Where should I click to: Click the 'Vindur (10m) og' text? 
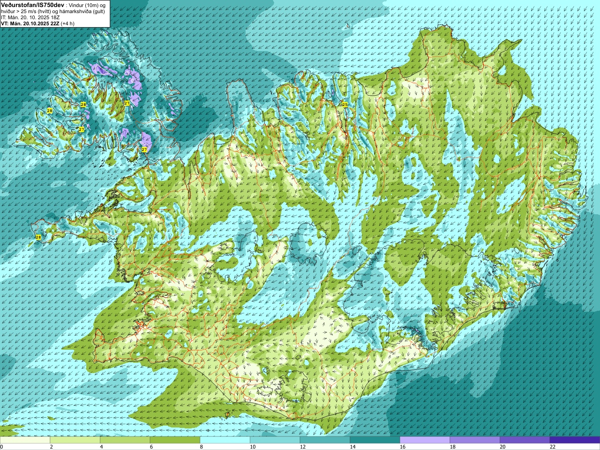click(x=87, y=5)
